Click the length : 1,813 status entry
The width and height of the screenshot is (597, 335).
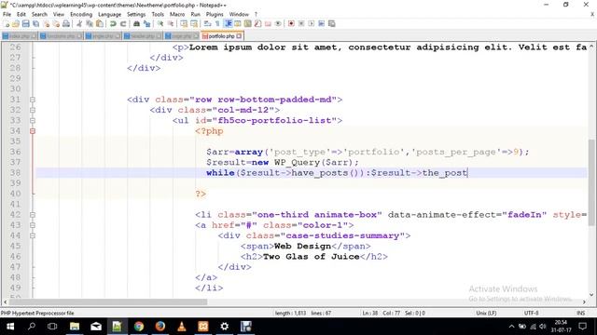(x=290, y=313)
